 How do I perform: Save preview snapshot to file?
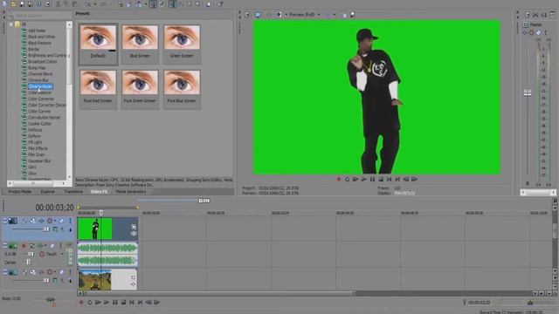pyautogui.click(x=353, y=15)
